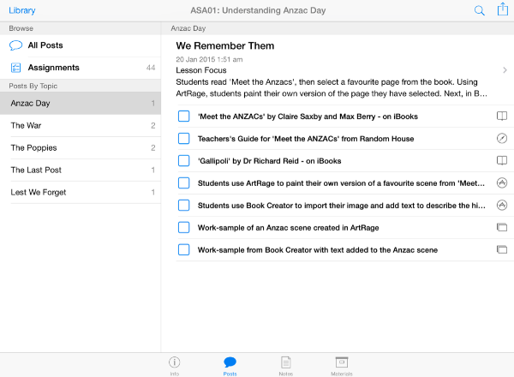The image size is (514, 377).
Task: Open the materials icon for ArtRage work-sample
Action: tap(501, 227)
